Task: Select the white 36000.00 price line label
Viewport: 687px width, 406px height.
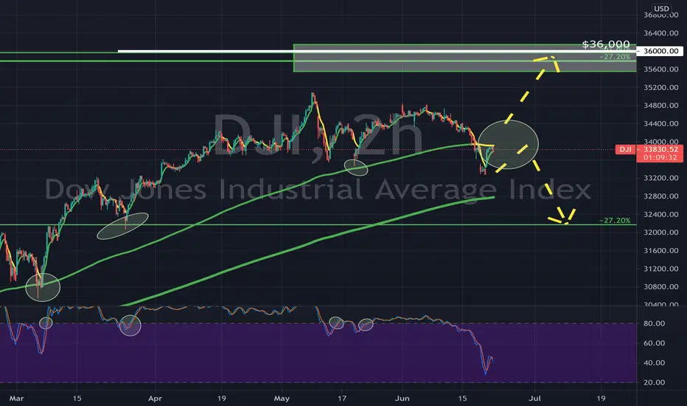Action: [660, 51]
